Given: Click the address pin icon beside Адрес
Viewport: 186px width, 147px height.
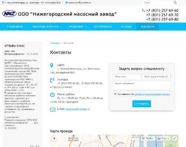Looking at the screenshot, I should tap(52, 65).
